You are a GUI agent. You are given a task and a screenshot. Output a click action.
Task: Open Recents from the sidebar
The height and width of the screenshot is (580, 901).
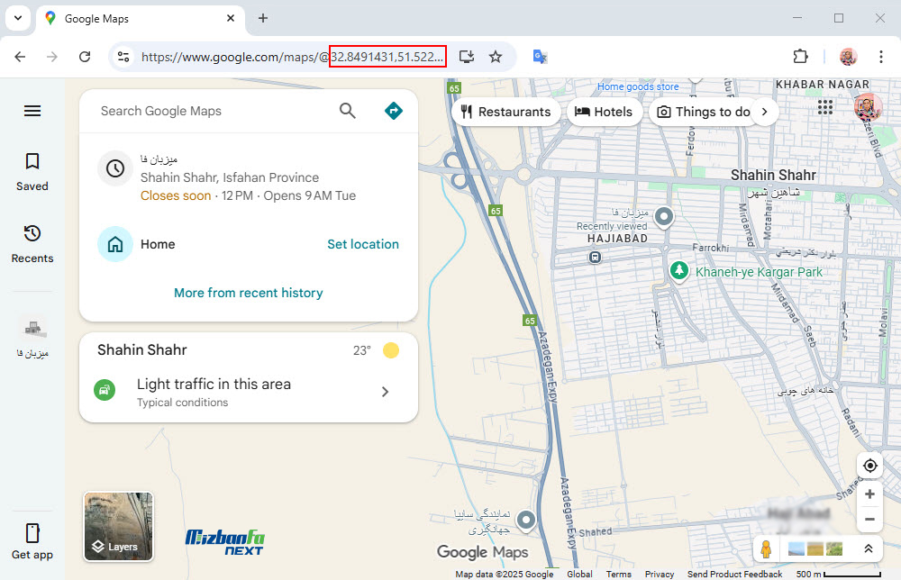point(32,243)
